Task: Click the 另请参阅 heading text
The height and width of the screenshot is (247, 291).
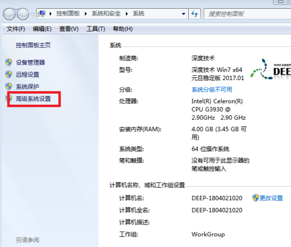Action: point(28,240)
